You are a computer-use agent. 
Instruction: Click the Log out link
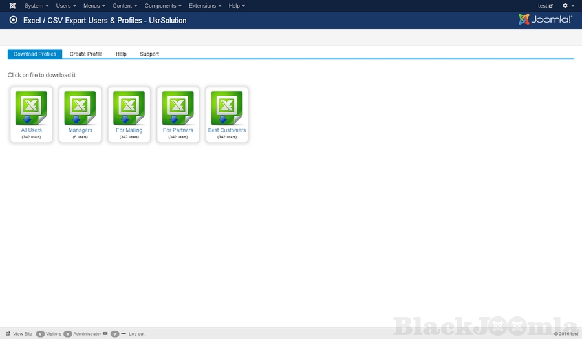[136, 334]
